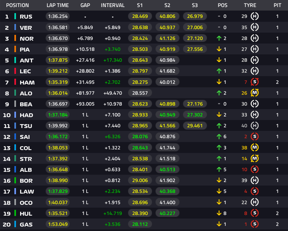Click ANT's hard tyre icon
The width and height of the screenshot is (288, 231).
[x=254, y=60]
